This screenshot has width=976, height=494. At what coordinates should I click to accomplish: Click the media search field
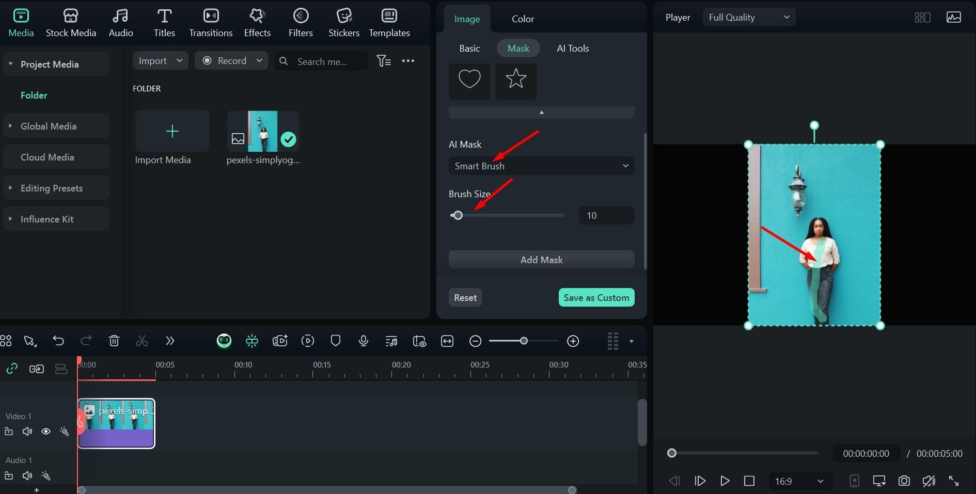point(322,61)
